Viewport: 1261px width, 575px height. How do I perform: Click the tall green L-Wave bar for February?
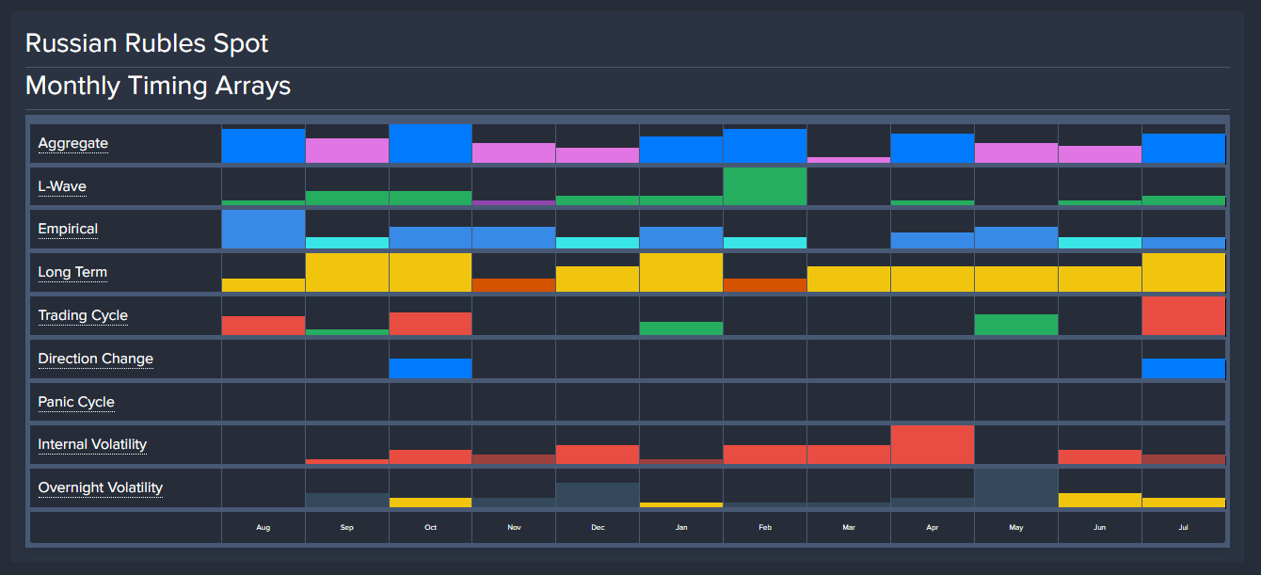click(764, 186)
